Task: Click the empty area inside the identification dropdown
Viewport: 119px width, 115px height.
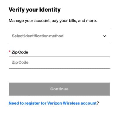Action: (83, 36)
